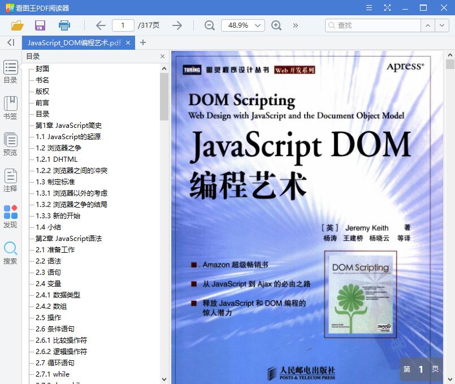Open the 搜索 search sidebar panel

pos(10,253)
